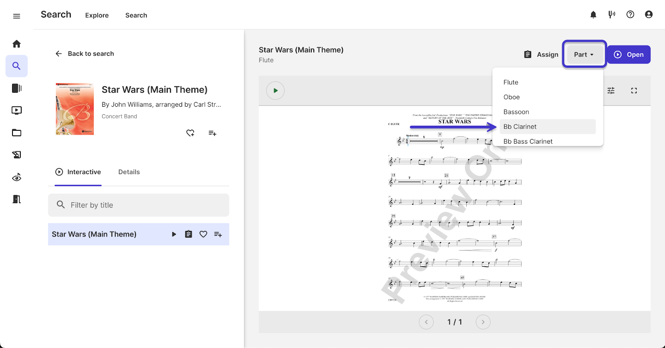Image resolution: width=665 pixels, height=348 pixels.
Task: Switch to the Interactive tab
Action: [x=78, y=172]
